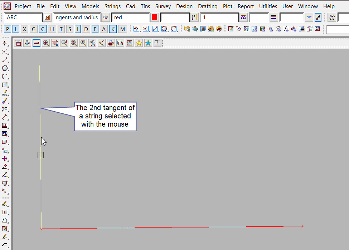The height and width of the screenshot is (250, 349).
Task: Click the eyedropper same-as button
Action: [318, 18]
